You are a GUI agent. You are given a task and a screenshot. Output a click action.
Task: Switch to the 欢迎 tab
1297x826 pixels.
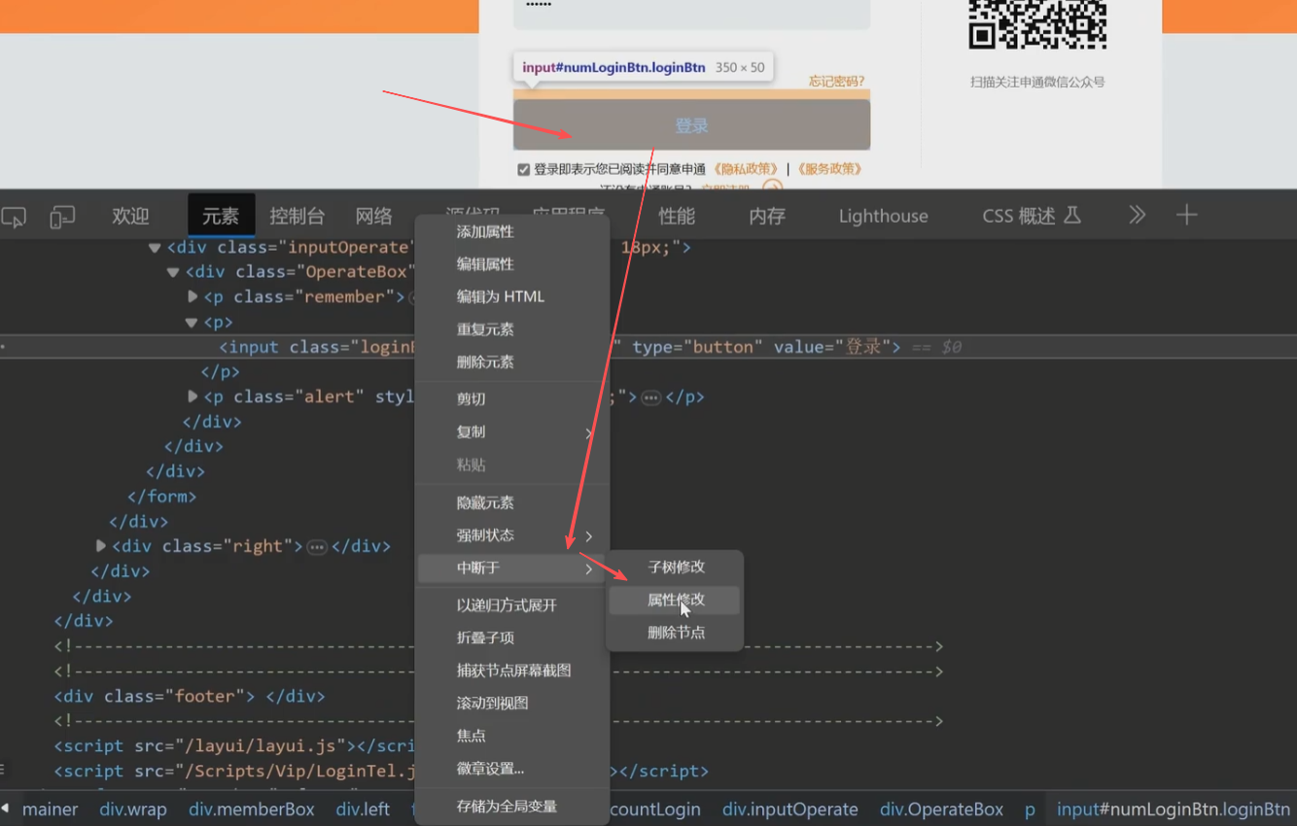(130, 216)
